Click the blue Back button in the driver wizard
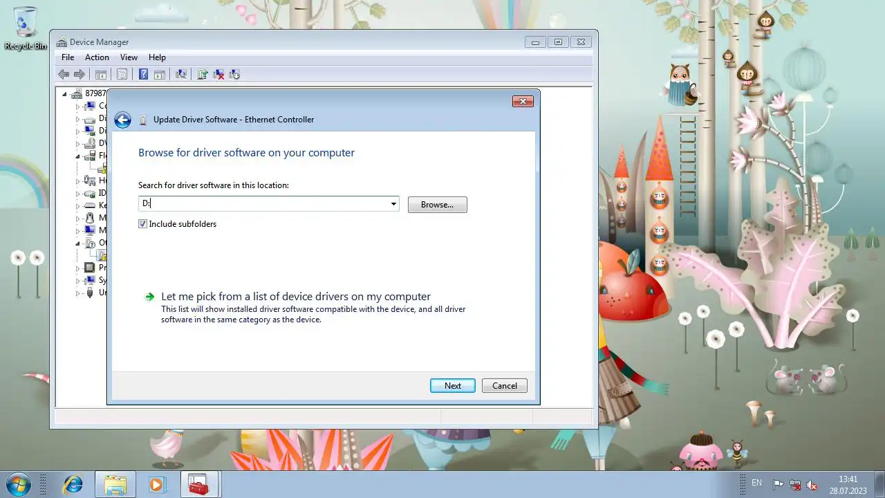The image size is (885, 498). (122, 120)
